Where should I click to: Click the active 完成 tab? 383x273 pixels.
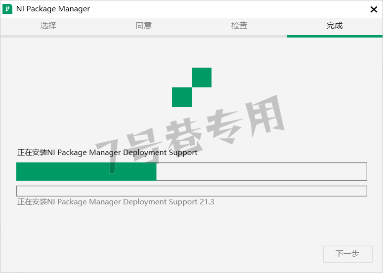[x=335, y=26]
